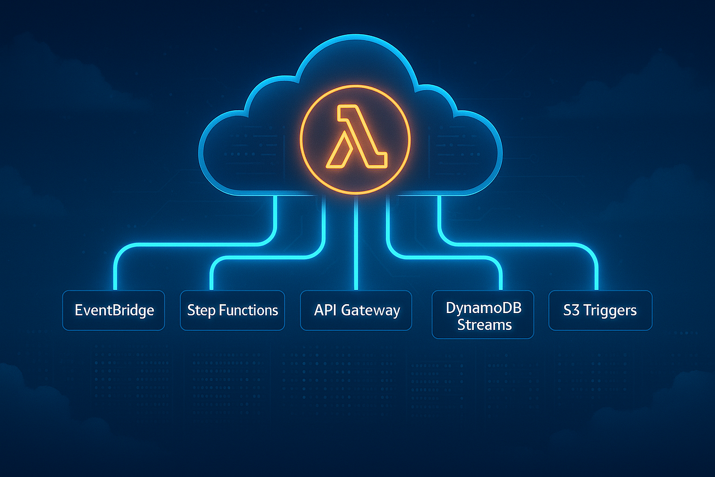Open the EventBridge node
Screen dimensions: 715x477
pos(113,310)
